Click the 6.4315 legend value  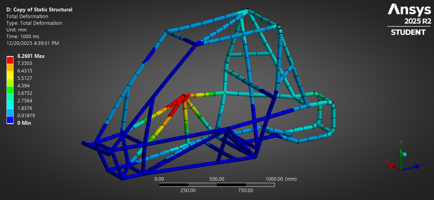pos(24,71)
